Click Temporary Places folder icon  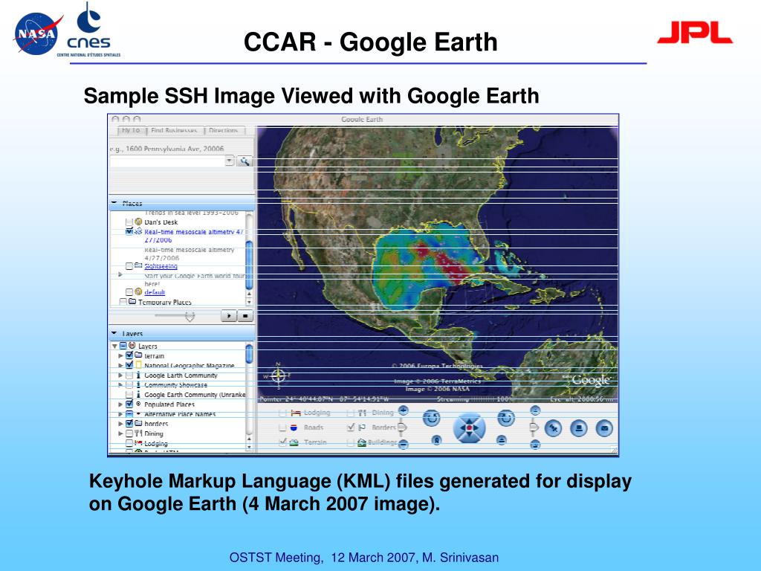132,302
